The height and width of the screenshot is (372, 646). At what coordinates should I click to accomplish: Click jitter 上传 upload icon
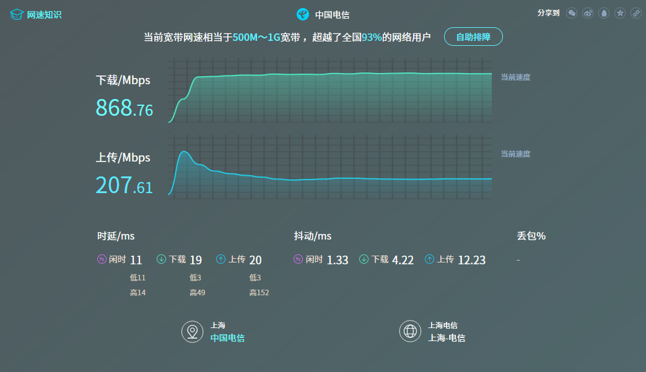(430, 259)
